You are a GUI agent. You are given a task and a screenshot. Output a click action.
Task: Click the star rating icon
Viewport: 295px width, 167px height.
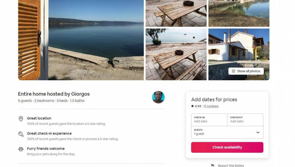[x=192, y=106]
